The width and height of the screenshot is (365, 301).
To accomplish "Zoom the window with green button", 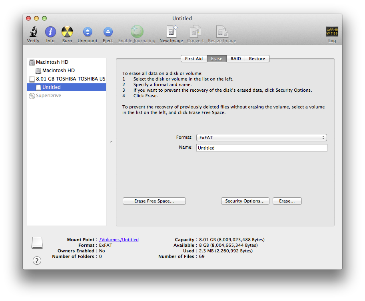I will [44, 18].
